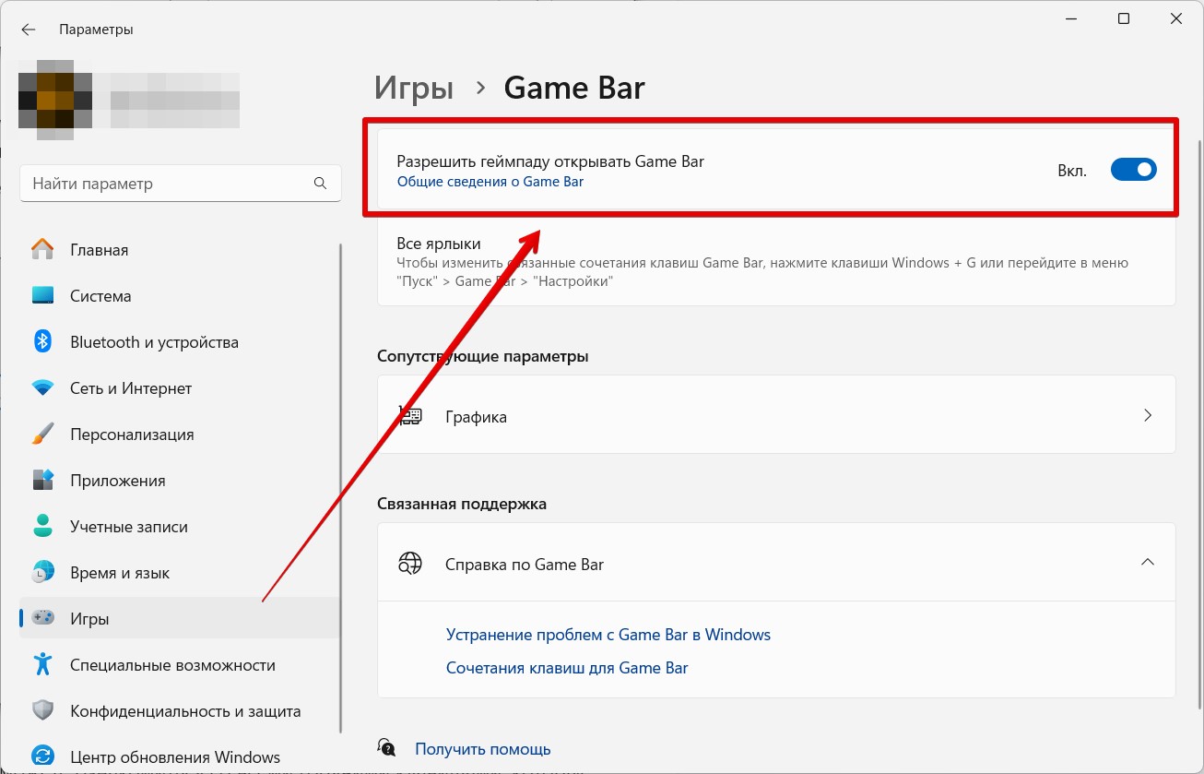Screen dimensions: 1204x774
Task: Select Игры in the sidebar
Action: tap(180, 619)
